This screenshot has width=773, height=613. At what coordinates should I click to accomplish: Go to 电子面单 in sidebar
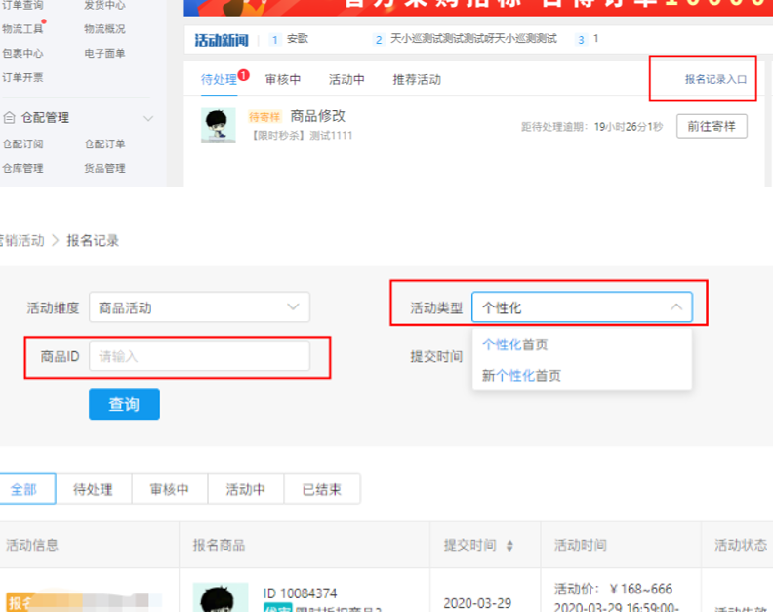point(104,53)
